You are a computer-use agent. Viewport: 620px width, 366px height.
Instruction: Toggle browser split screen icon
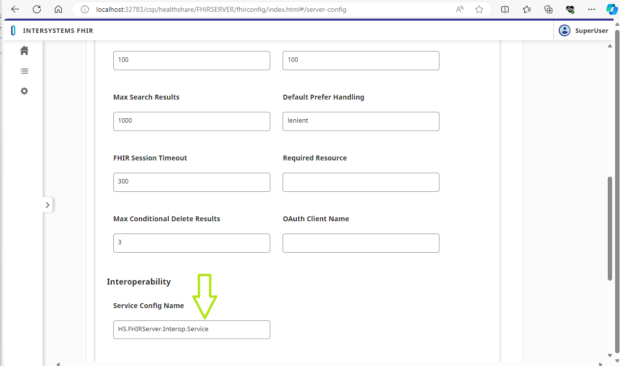click(x=505, y=9)
